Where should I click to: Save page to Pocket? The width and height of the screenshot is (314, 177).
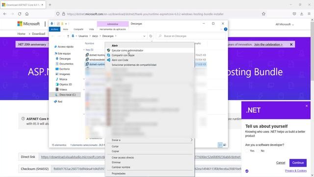click(x=294, y=14)
